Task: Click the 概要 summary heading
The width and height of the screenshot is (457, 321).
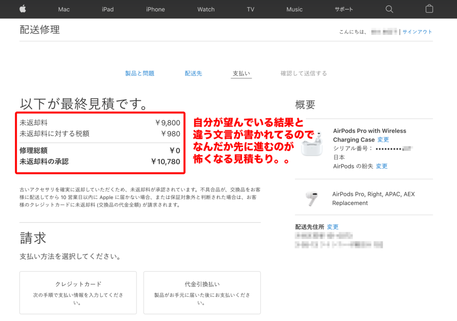Action: point(305,105)
